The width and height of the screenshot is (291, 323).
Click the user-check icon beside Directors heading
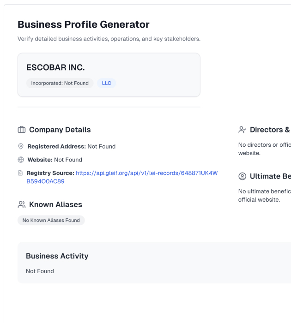pos(242,130)
